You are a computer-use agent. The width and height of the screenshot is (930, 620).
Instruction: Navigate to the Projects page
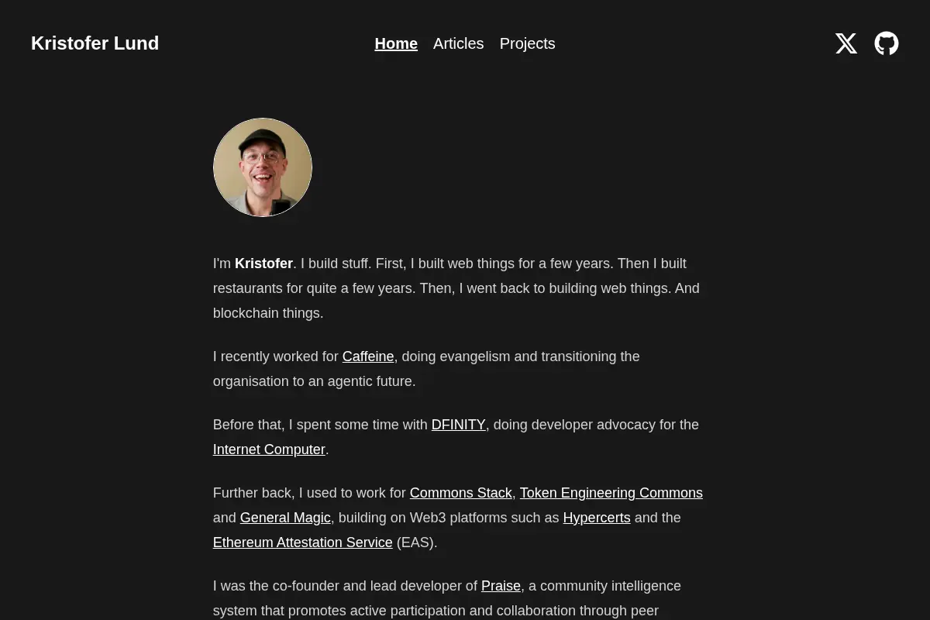coord(527,43)
